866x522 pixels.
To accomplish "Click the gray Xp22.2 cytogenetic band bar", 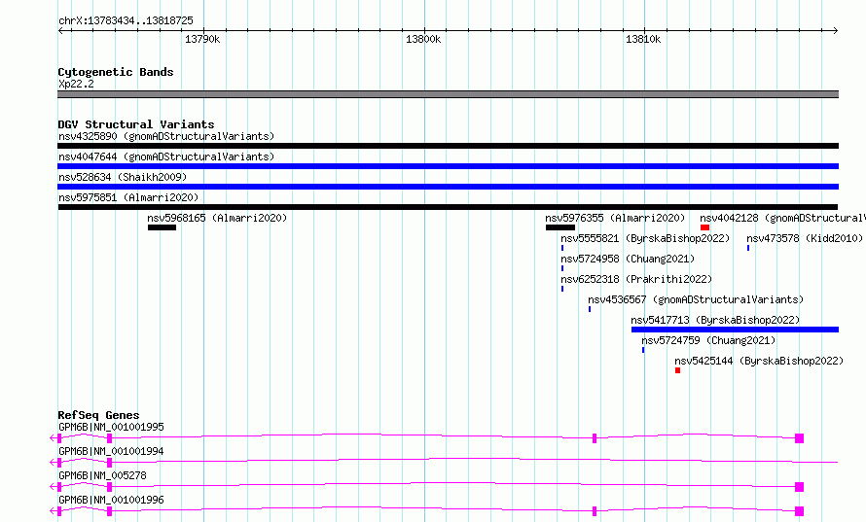I will point(448,94).
